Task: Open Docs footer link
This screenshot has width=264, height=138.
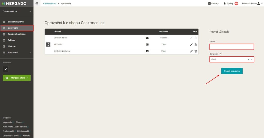Action: coord(16,136)
